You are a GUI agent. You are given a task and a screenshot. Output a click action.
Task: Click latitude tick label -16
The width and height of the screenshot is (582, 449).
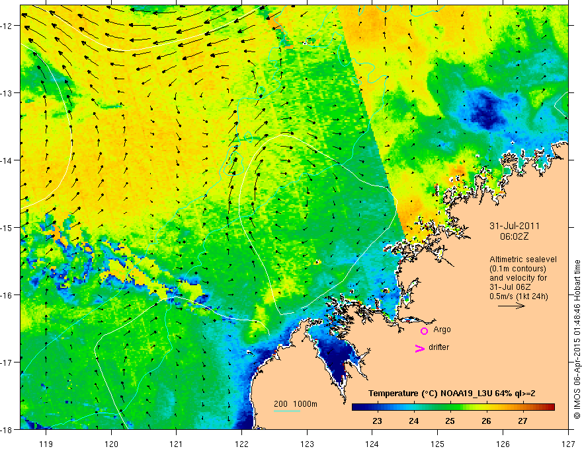click(x=7, y=295)
